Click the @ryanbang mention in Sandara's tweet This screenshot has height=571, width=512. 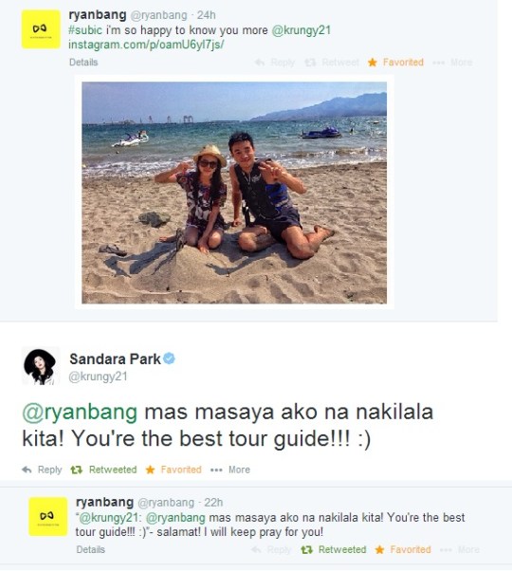click(x=80, y=413)
